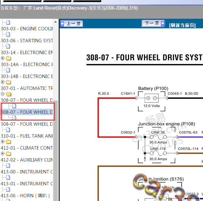This screenshot has height=201, width=203.
Task: Click the 303-14B Electronic document icon
Action: (8, 70)
